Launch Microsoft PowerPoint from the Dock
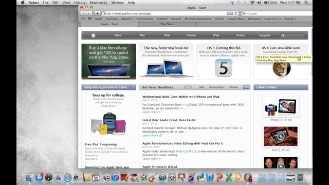The height and width of the screenshot is (185, 329). (x=220, y=177)
